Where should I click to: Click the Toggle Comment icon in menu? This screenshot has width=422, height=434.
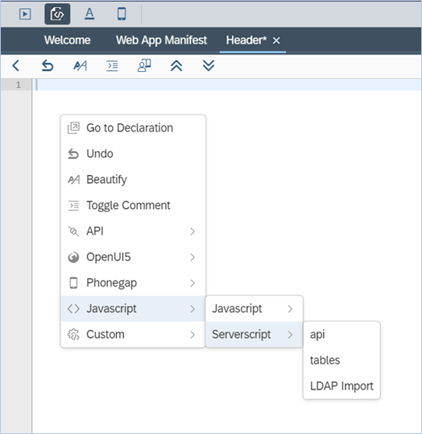pyautogui.click(x=73, y=206)
